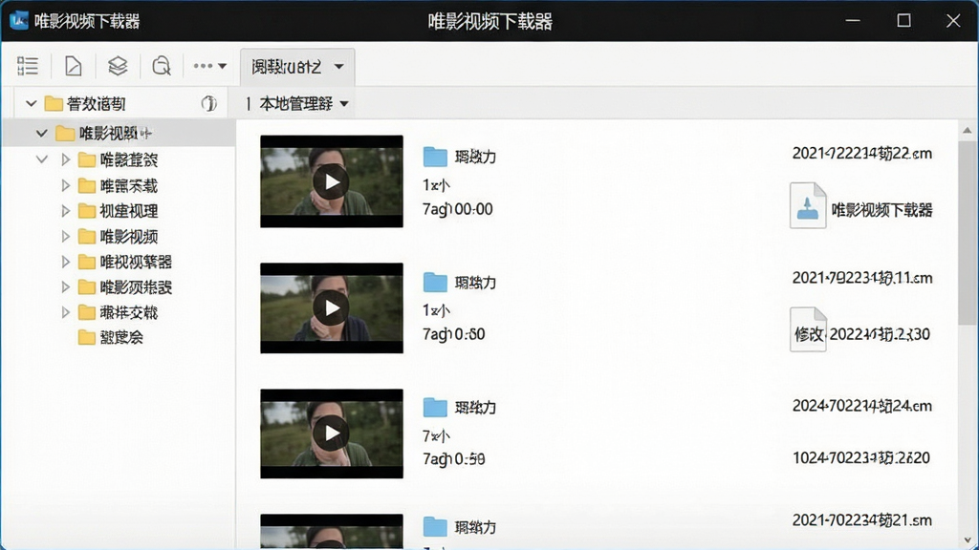979x550 pixels.
Task: Select the 视窗视理 folder in the tree
Action: pyautogui.click(x=118, y=211)
